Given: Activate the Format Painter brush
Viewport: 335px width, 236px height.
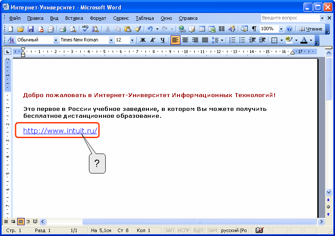Looking at the screenshot, I should click(138, 29).
